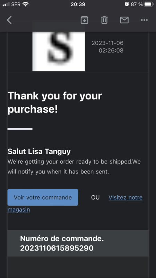Tap the 2023-11-06 02:26:08 date stamp
The width and height of the screenshot is (156, 278).
tap(107, 47)
